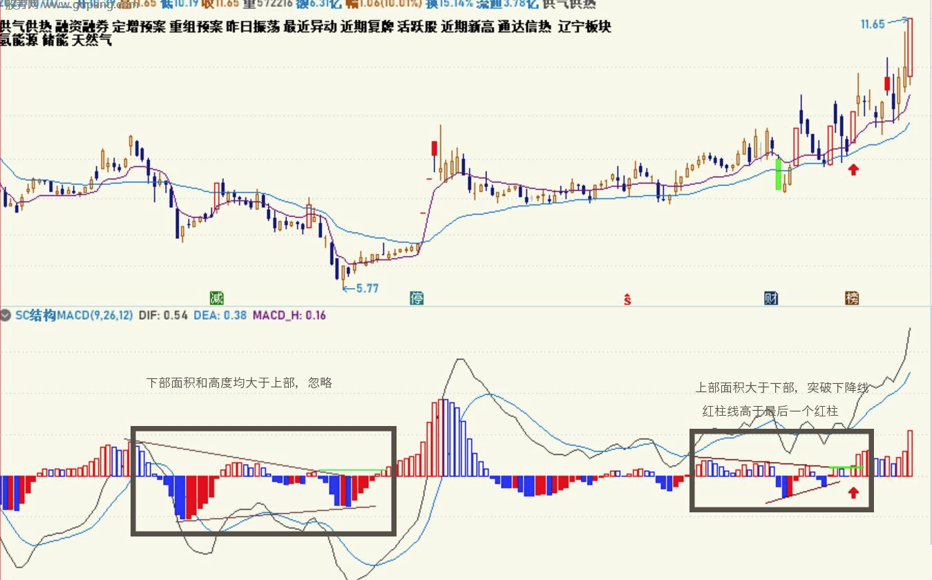932x580 pixels.
Task: Open the 辽宁板块 sector tag
Action: 584,27
